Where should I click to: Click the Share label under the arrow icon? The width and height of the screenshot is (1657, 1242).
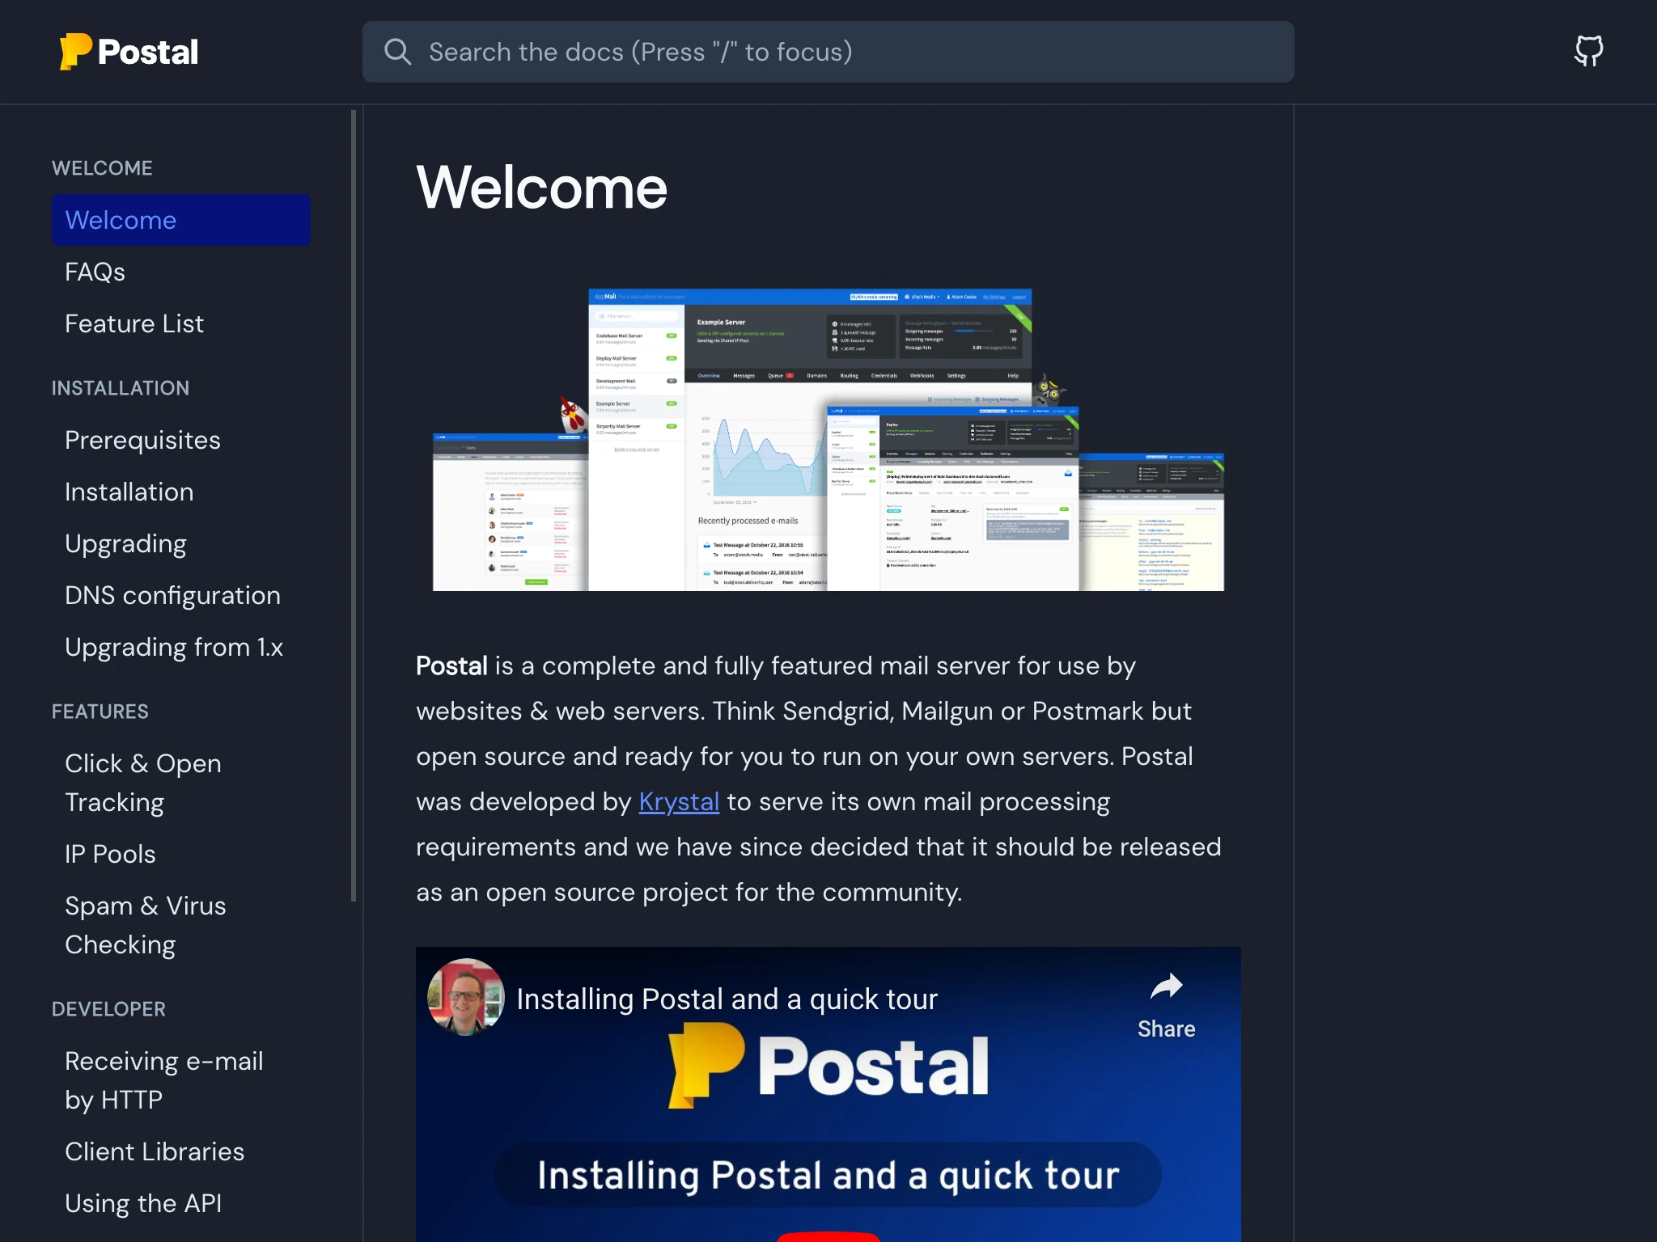1166,1029
